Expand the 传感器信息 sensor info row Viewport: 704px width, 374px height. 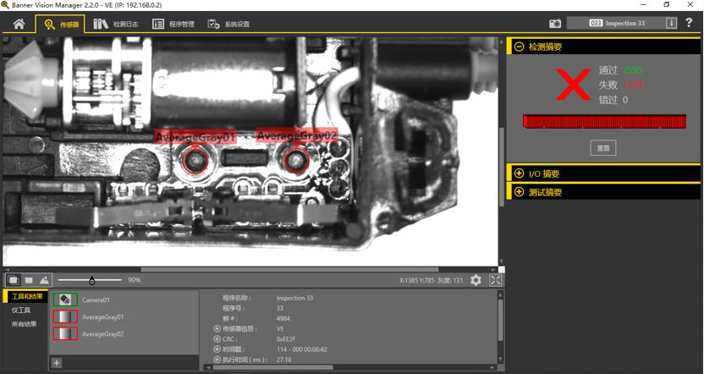(x=217, y=328)
